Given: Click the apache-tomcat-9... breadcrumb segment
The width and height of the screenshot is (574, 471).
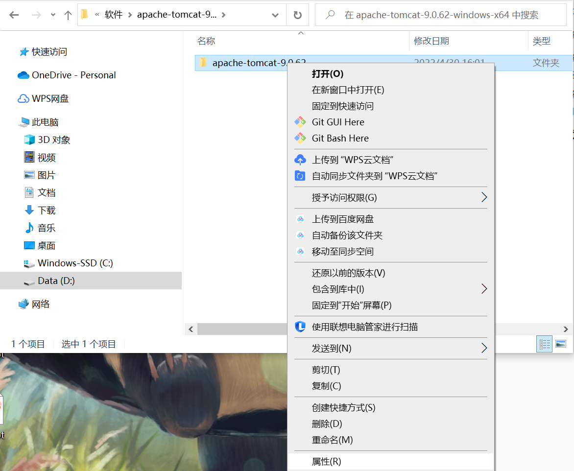Looking at the screenshot, I should [x=177, y=15].
